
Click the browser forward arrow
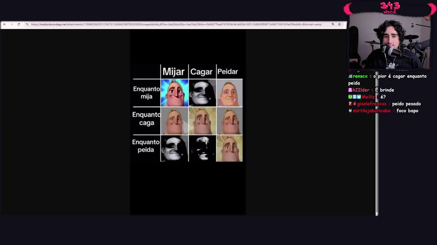(x=11, y=24)
